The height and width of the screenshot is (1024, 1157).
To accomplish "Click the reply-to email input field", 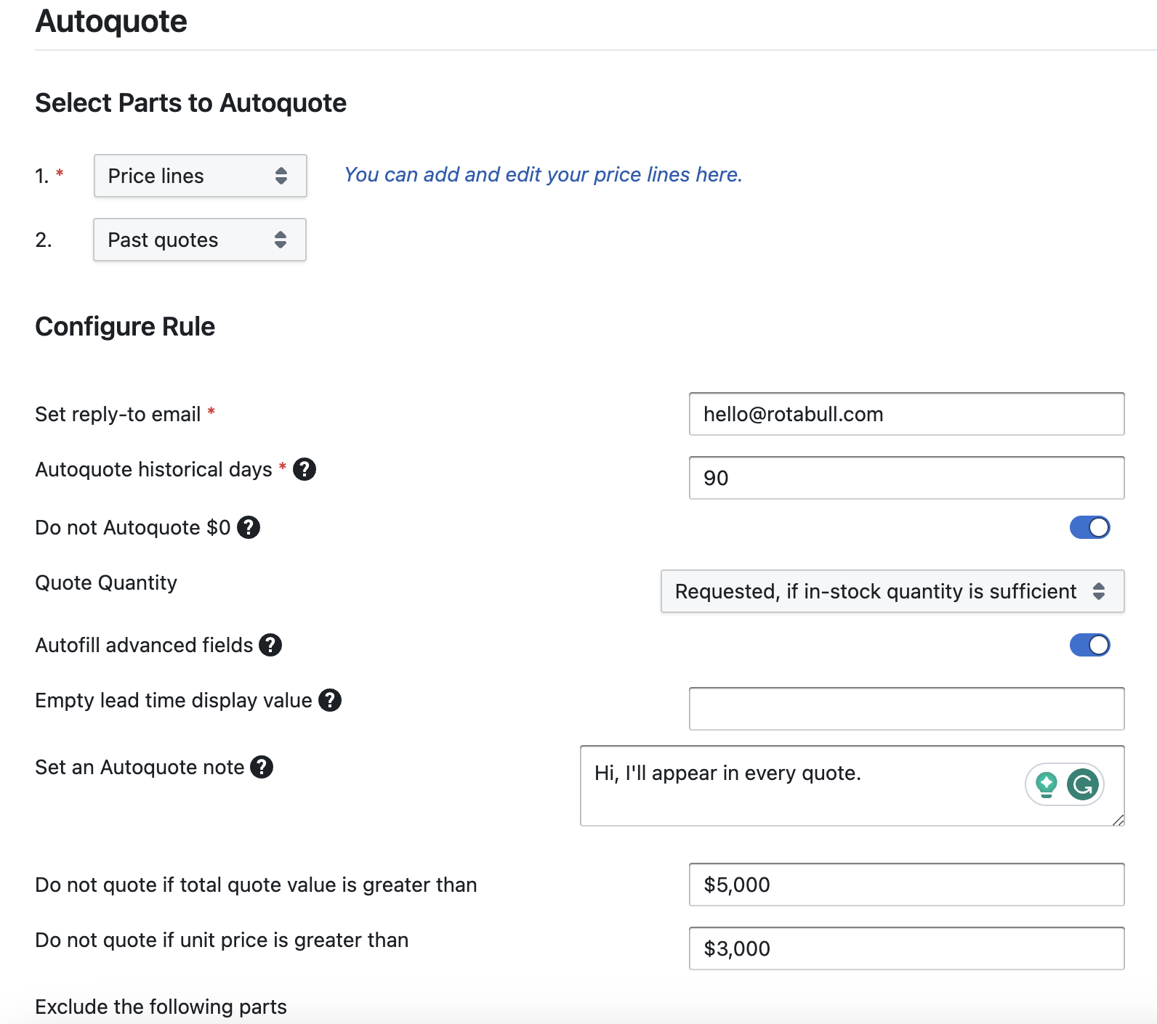I will click(906, 414).
